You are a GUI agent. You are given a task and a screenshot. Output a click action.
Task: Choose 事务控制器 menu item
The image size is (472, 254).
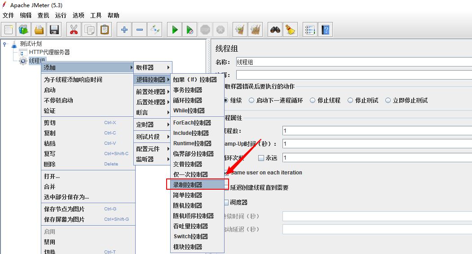pos(198,90)
